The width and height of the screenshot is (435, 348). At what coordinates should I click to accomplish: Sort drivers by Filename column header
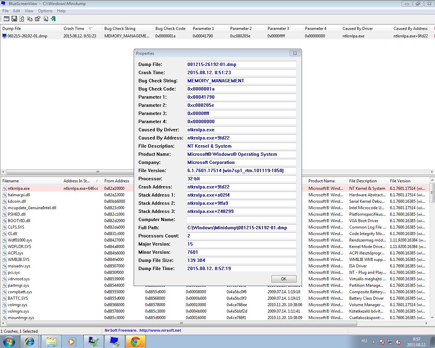[31, 181]
